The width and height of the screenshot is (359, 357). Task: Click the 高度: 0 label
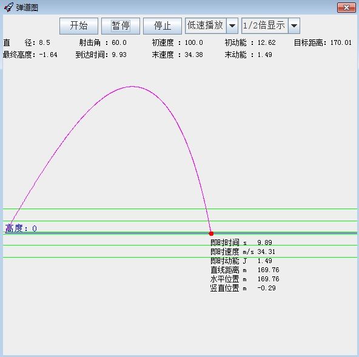[21, 229]
